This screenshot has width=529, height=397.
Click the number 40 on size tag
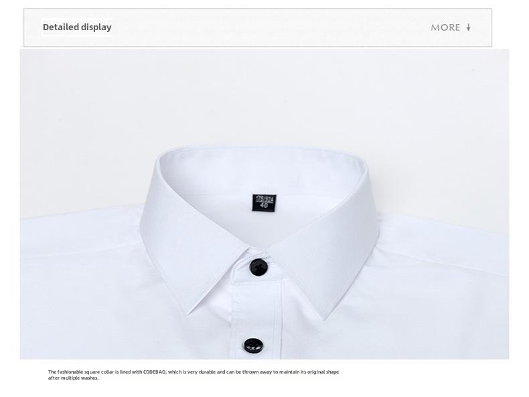pyautogui.click(x=264, y=206)
